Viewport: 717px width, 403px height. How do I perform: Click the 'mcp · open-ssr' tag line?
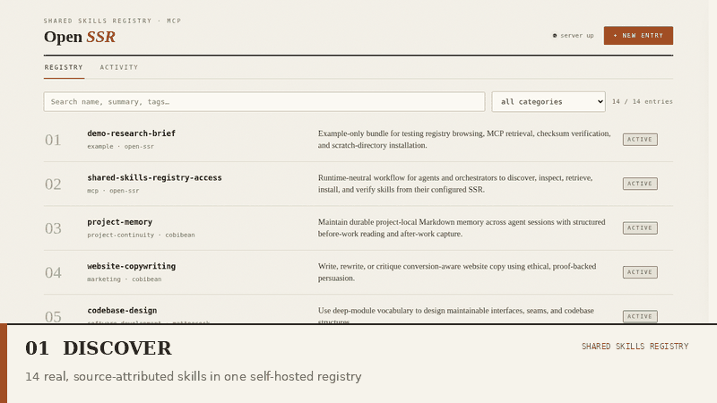(113, 191)
